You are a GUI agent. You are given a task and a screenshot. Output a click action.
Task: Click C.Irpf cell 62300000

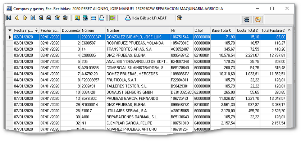pyautogui.click(x=202, y=92)
